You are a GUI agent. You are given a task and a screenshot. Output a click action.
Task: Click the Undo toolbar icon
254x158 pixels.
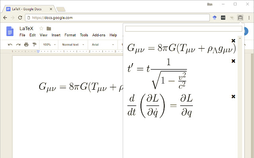click(x=10, y=45)
